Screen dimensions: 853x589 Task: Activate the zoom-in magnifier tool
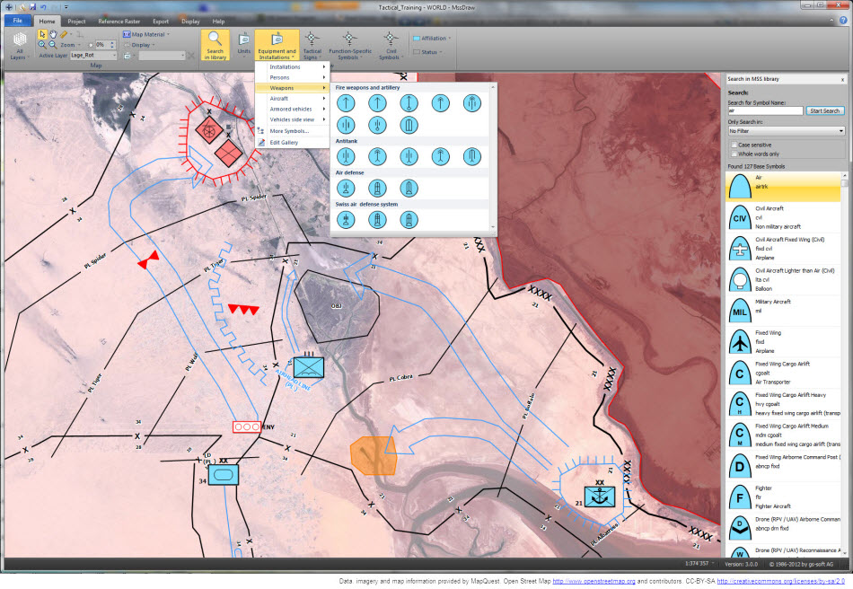[x=42, y=44]
